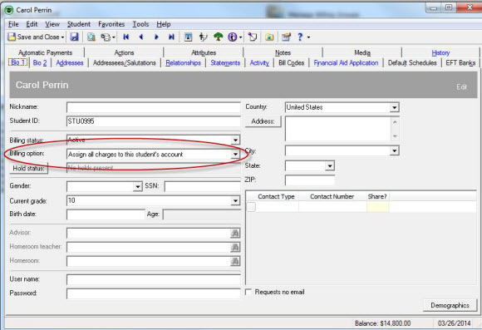The height and width of the screenshot is (330, 482).
Task: Open the Tools menu
Action: pos(140,24)
